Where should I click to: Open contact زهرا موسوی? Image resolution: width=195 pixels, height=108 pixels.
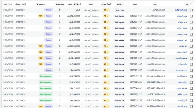pyautogui.click(x=182, y=40)
